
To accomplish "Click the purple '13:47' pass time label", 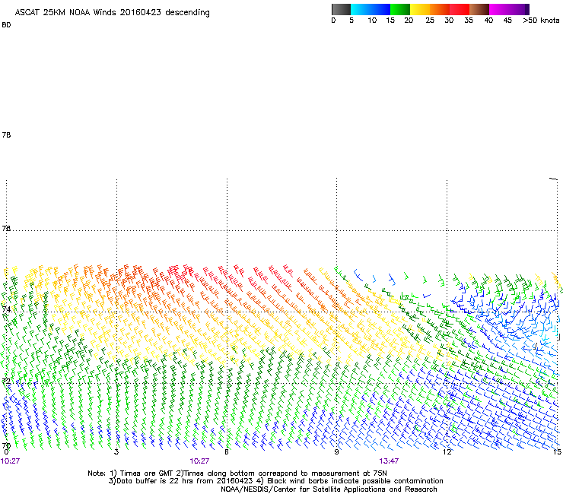I will tap(389, 461).
